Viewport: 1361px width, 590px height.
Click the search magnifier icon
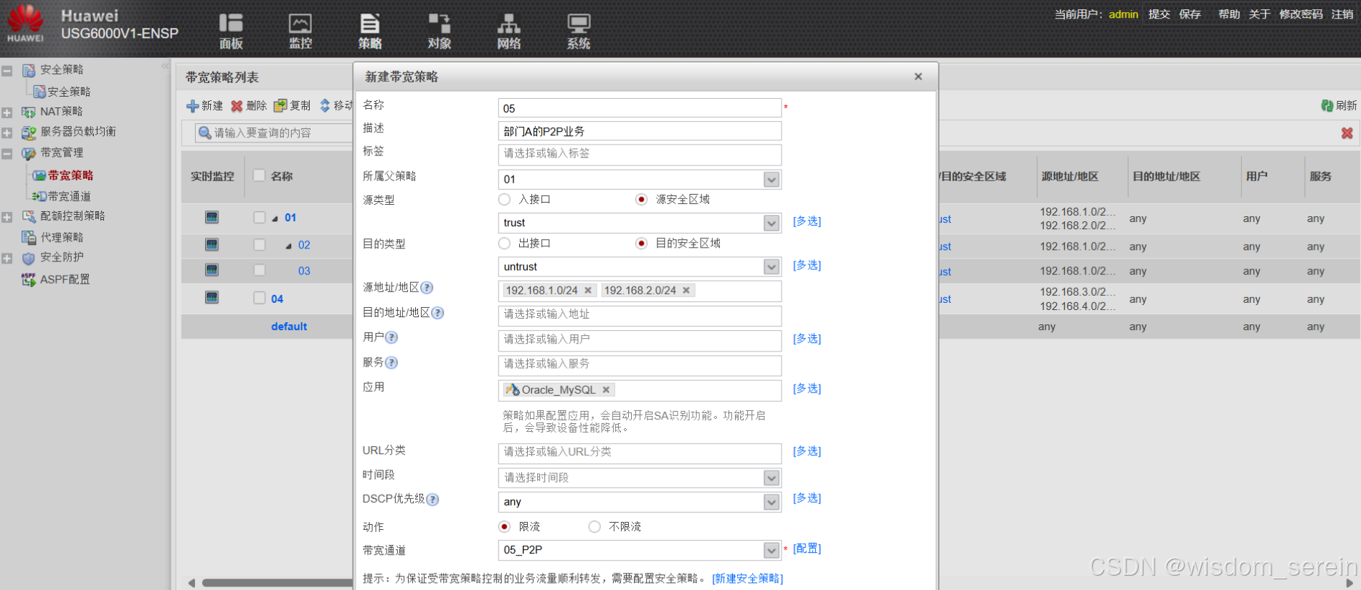(205, 132)
